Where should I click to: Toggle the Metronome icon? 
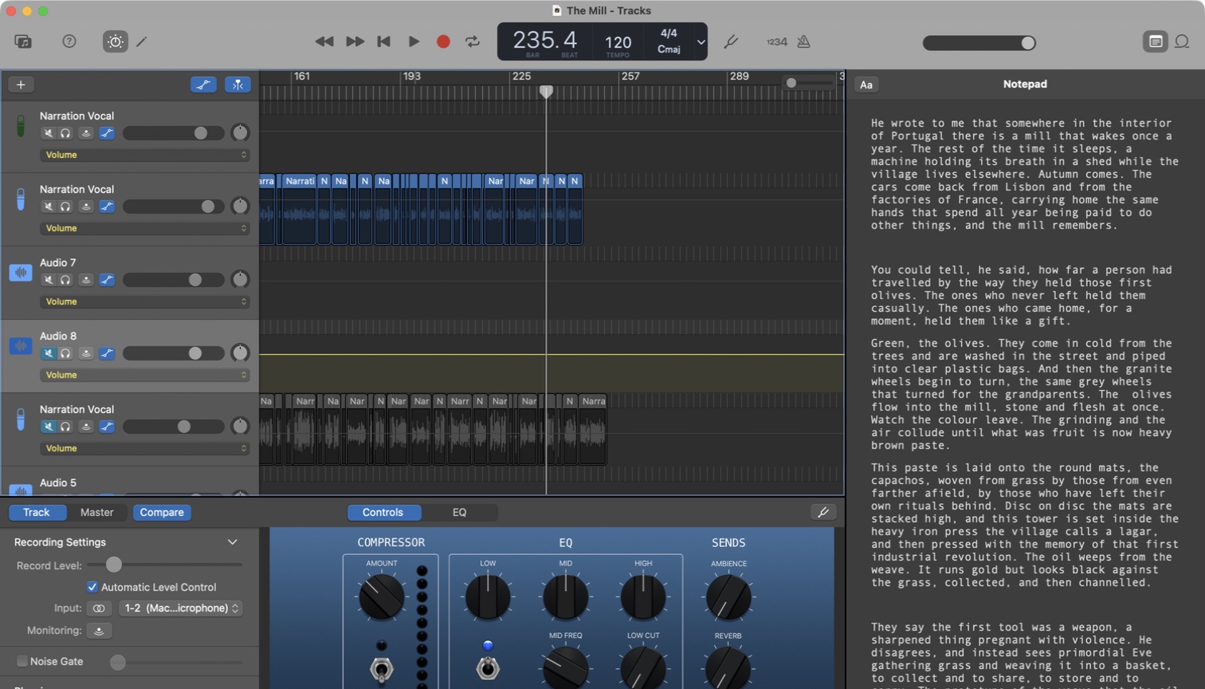(x=803, y=41)
